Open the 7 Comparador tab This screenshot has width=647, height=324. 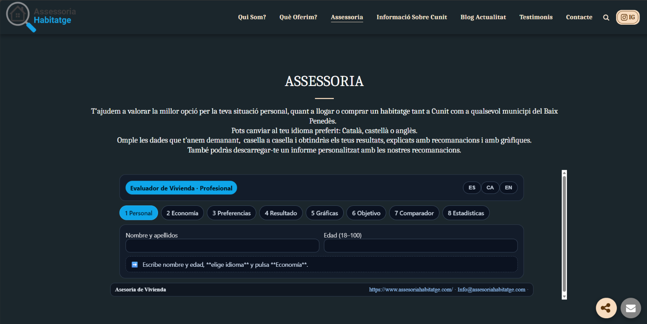(414, 213)
